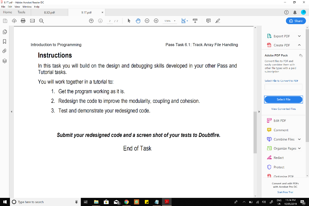The height and width of the screenshot is (206, 309).
Task: Open View Converted Files link
Action: click(x=283, y=109)
